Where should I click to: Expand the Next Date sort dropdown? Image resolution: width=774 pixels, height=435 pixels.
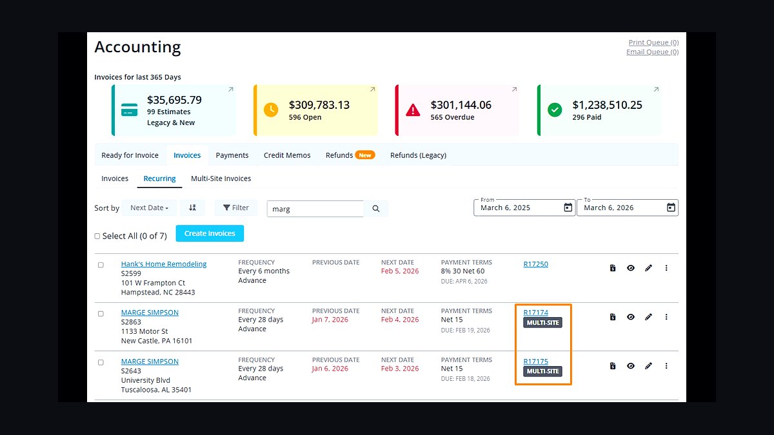[149, 208]
